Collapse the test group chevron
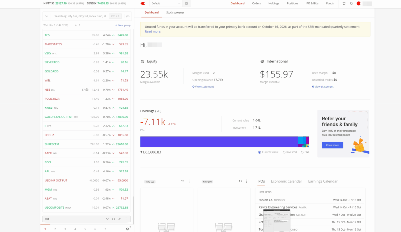 coord(107,219)
